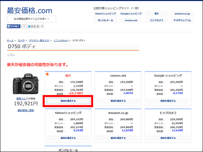Open ビックカメラ in comparison site list
203x152 pixels.
(157, 20)
